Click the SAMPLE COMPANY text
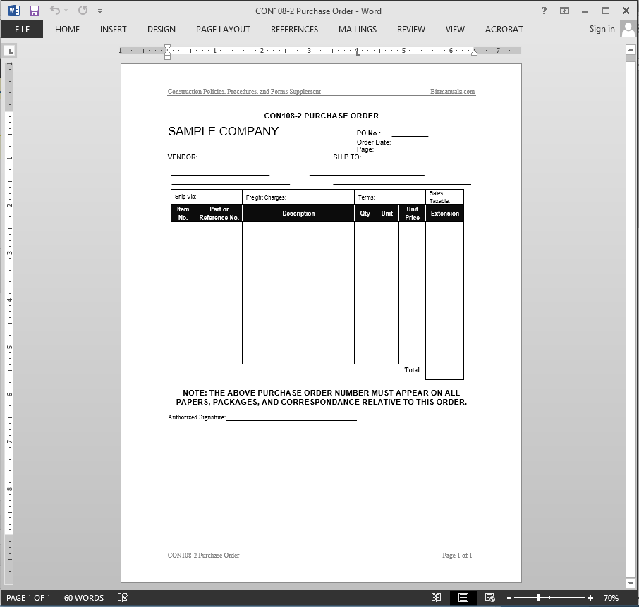This screenshot has width=639, height=607. (224, 131)
